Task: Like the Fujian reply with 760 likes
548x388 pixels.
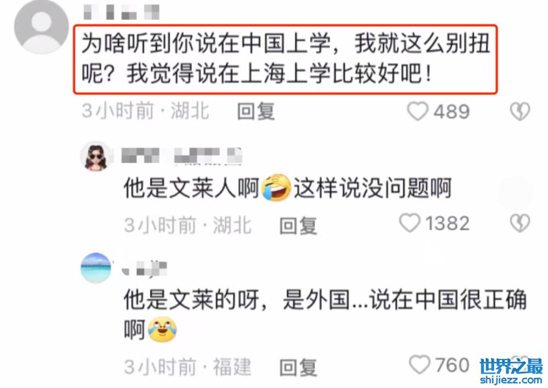Action: [x=419, y=365]
